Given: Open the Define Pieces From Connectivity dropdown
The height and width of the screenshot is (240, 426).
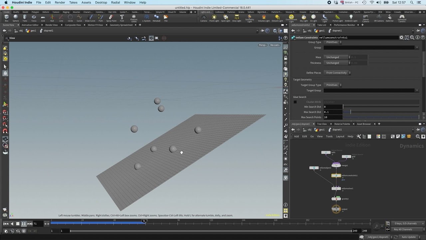Looking at the screenshot, I should tap(337, 73).
